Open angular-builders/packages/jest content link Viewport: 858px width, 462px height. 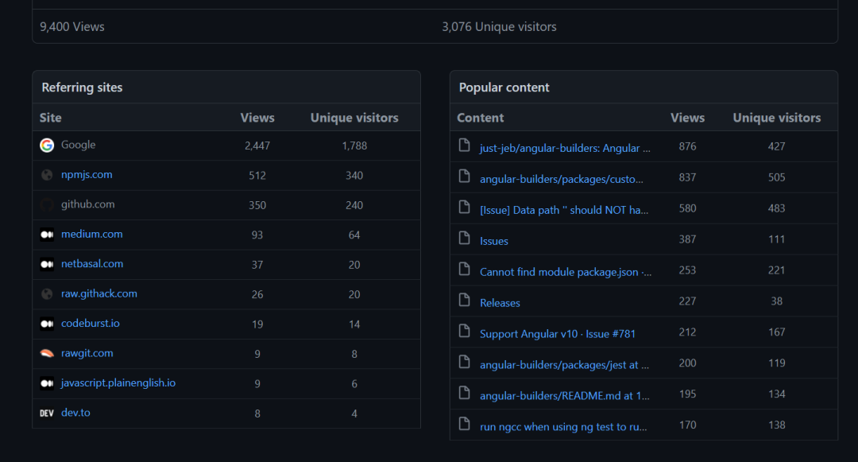565,365
